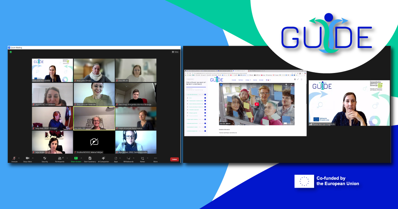Expand the audio options arrow beside Unmute

[x=19, y=158]
